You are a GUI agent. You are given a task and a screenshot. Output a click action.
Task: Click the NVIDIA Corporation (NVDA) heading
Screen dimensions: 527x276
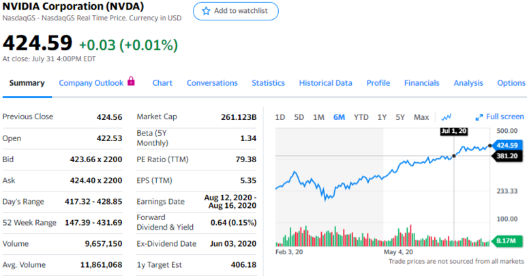point(73,6)
